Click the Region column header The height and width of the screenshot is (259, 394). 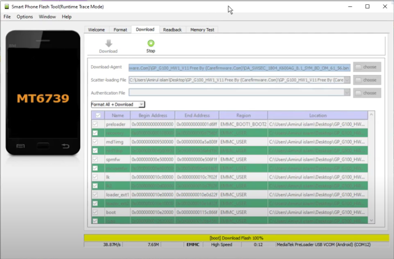point(243,115)
